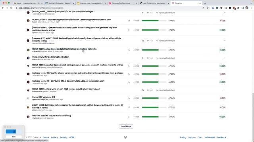The height and width of the screenshot is (142, 254).
Task: Open a new browser tab
Action: [x=205, y=3]
